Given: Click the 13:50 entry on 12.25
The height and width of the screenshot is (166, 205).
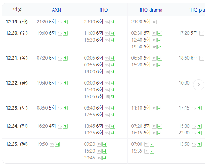Looking at the screenshot, I should coord(190,144).
